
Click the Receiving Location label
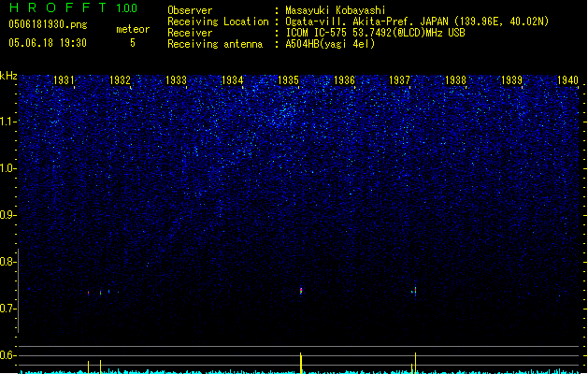(218, 22)
